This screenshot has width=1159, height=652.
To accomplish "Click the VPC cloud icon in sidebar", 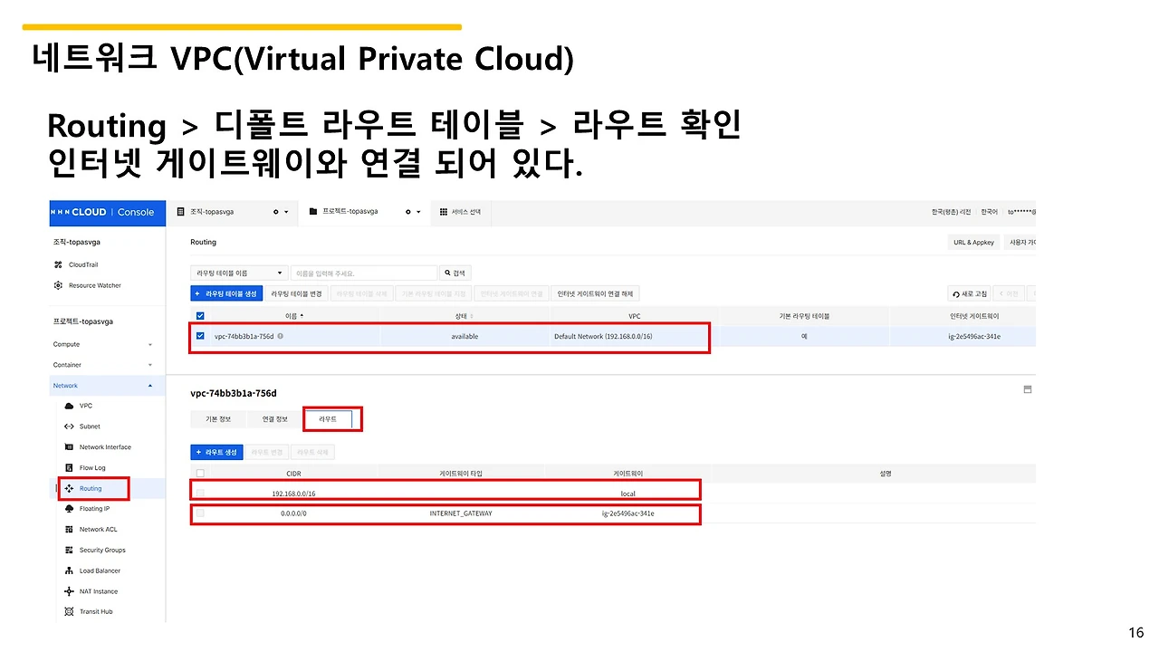I will pyautogui.click(x=69, y=406).
